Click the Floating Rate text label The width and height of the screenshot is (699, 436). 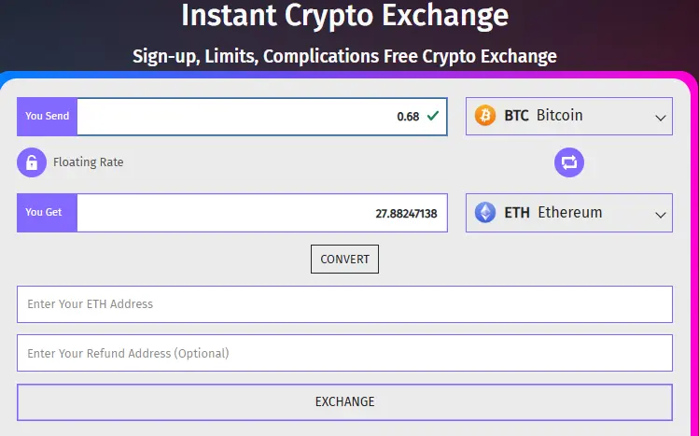[89, 162]
